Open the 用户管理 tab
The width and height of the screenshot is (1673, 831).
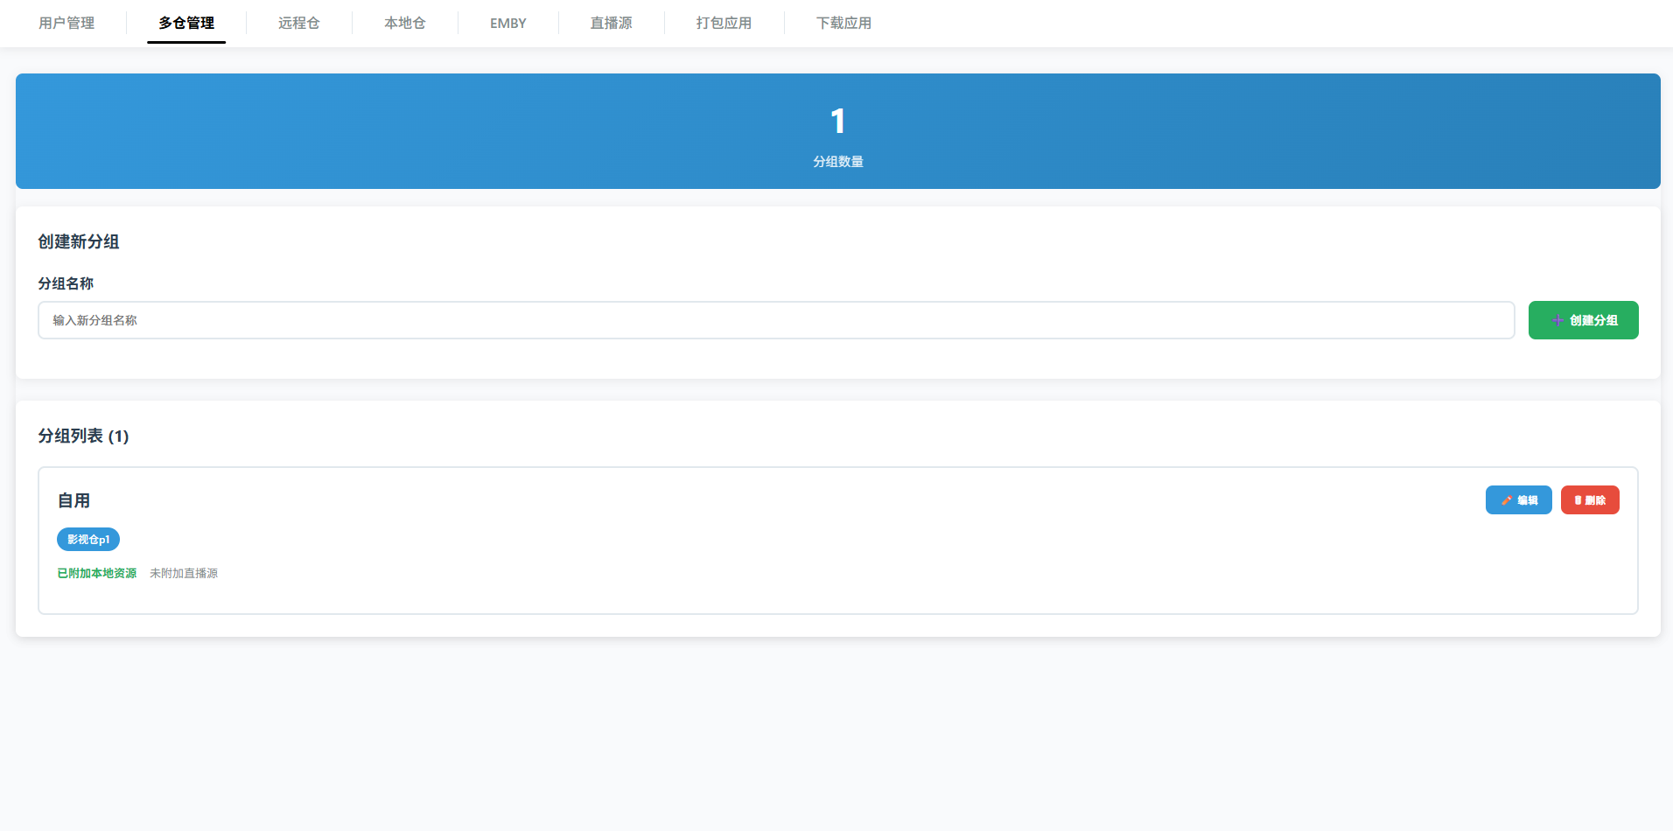(66, 24)
